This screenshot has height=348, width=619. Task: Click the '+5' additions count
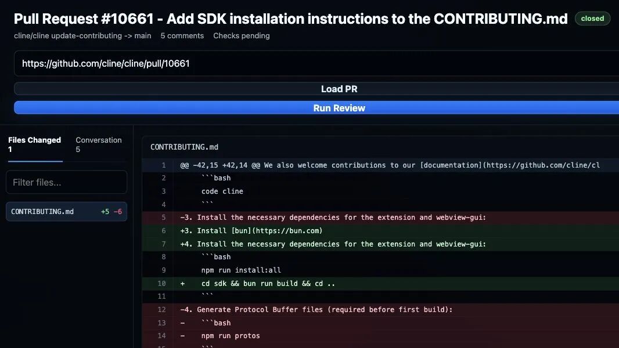105,212
